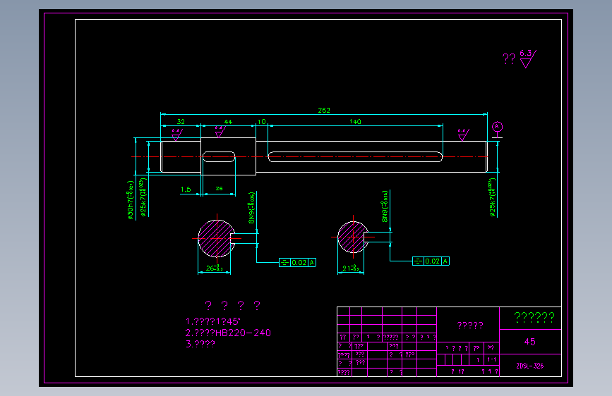Viewport: 612px width, 396px height.
Task: Select the larger hatched cross-section circle
Action: coord(217,239)
